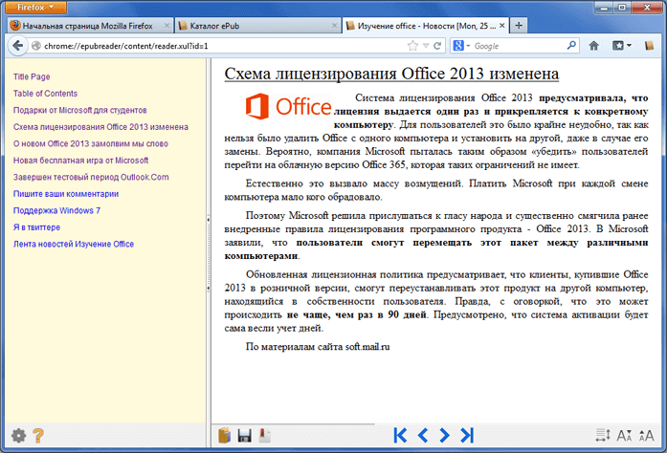The image size is (667, 453).
Task: Go to the first page of the book
Action: tap(400, 435)
